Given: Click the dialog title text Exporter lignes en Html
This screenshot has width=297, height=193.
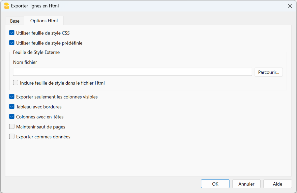Looking at the screenshot, I should click(x=35, y=6).
